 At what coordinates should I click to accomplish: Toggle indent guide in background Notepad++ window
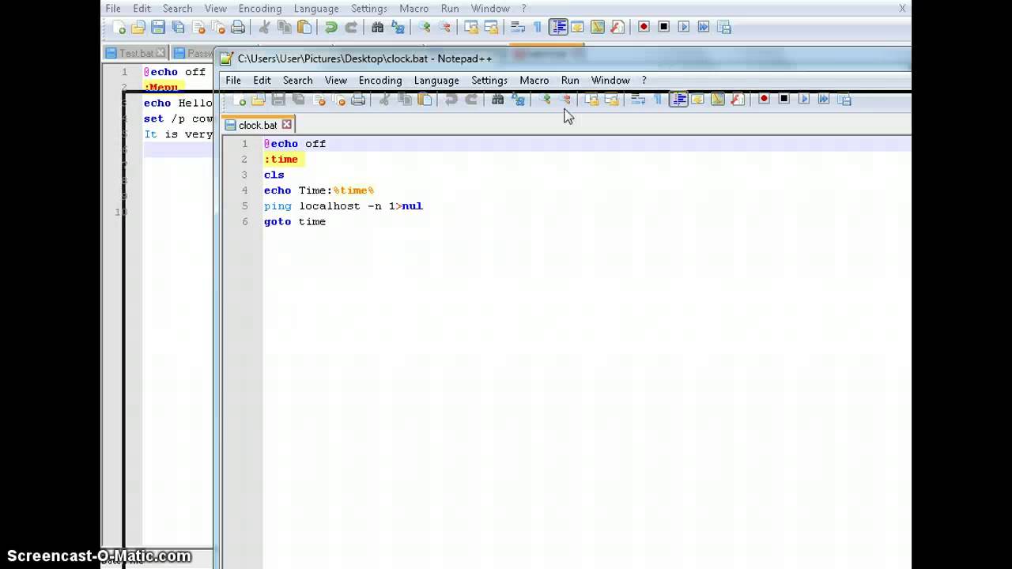tap(558, 28)
